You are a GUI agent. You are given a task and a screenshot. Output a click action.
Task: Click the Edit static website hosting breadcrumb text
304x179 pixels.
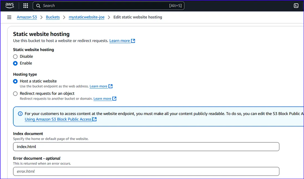pos(138,17)
